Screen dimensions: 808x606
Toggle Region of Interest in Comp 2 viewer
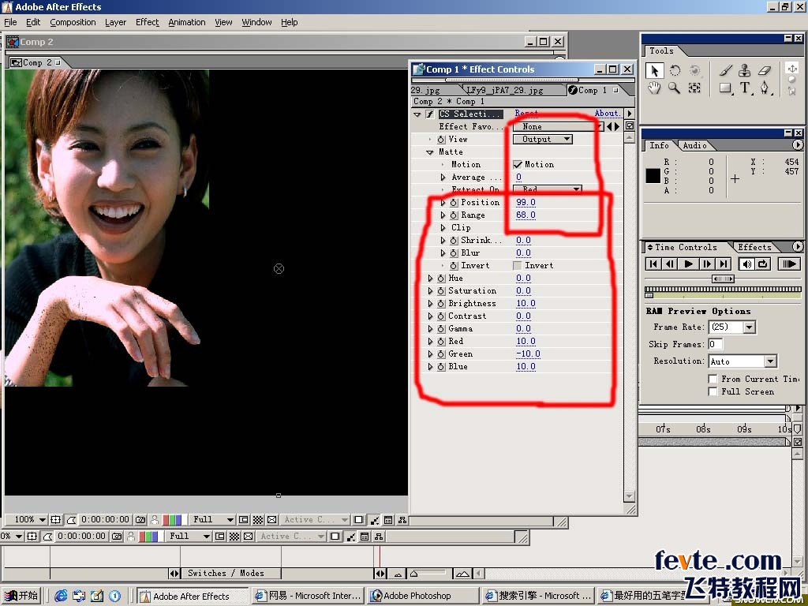tap(245, 520)
